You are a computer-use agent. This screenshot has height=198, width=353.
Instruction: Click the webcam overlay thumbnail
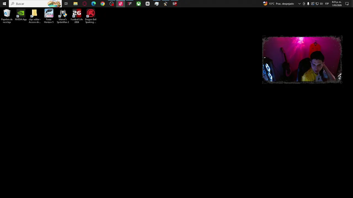coord(302,59)
